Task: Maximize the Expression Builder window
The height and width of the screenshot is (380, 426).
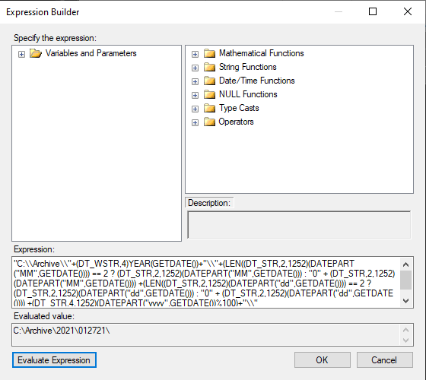Action: 373,11
